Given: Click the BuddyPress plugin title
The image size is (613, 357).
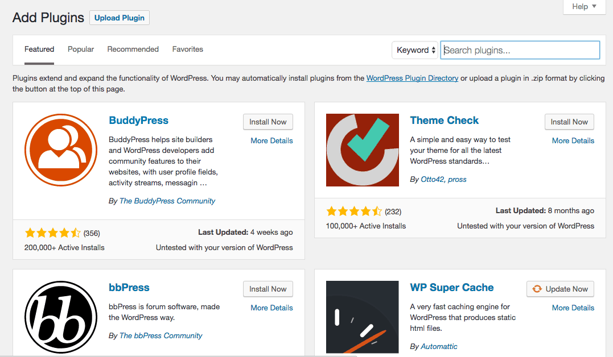Looking at the screenshot, I should pyautogui.click(x=138, y=121).
